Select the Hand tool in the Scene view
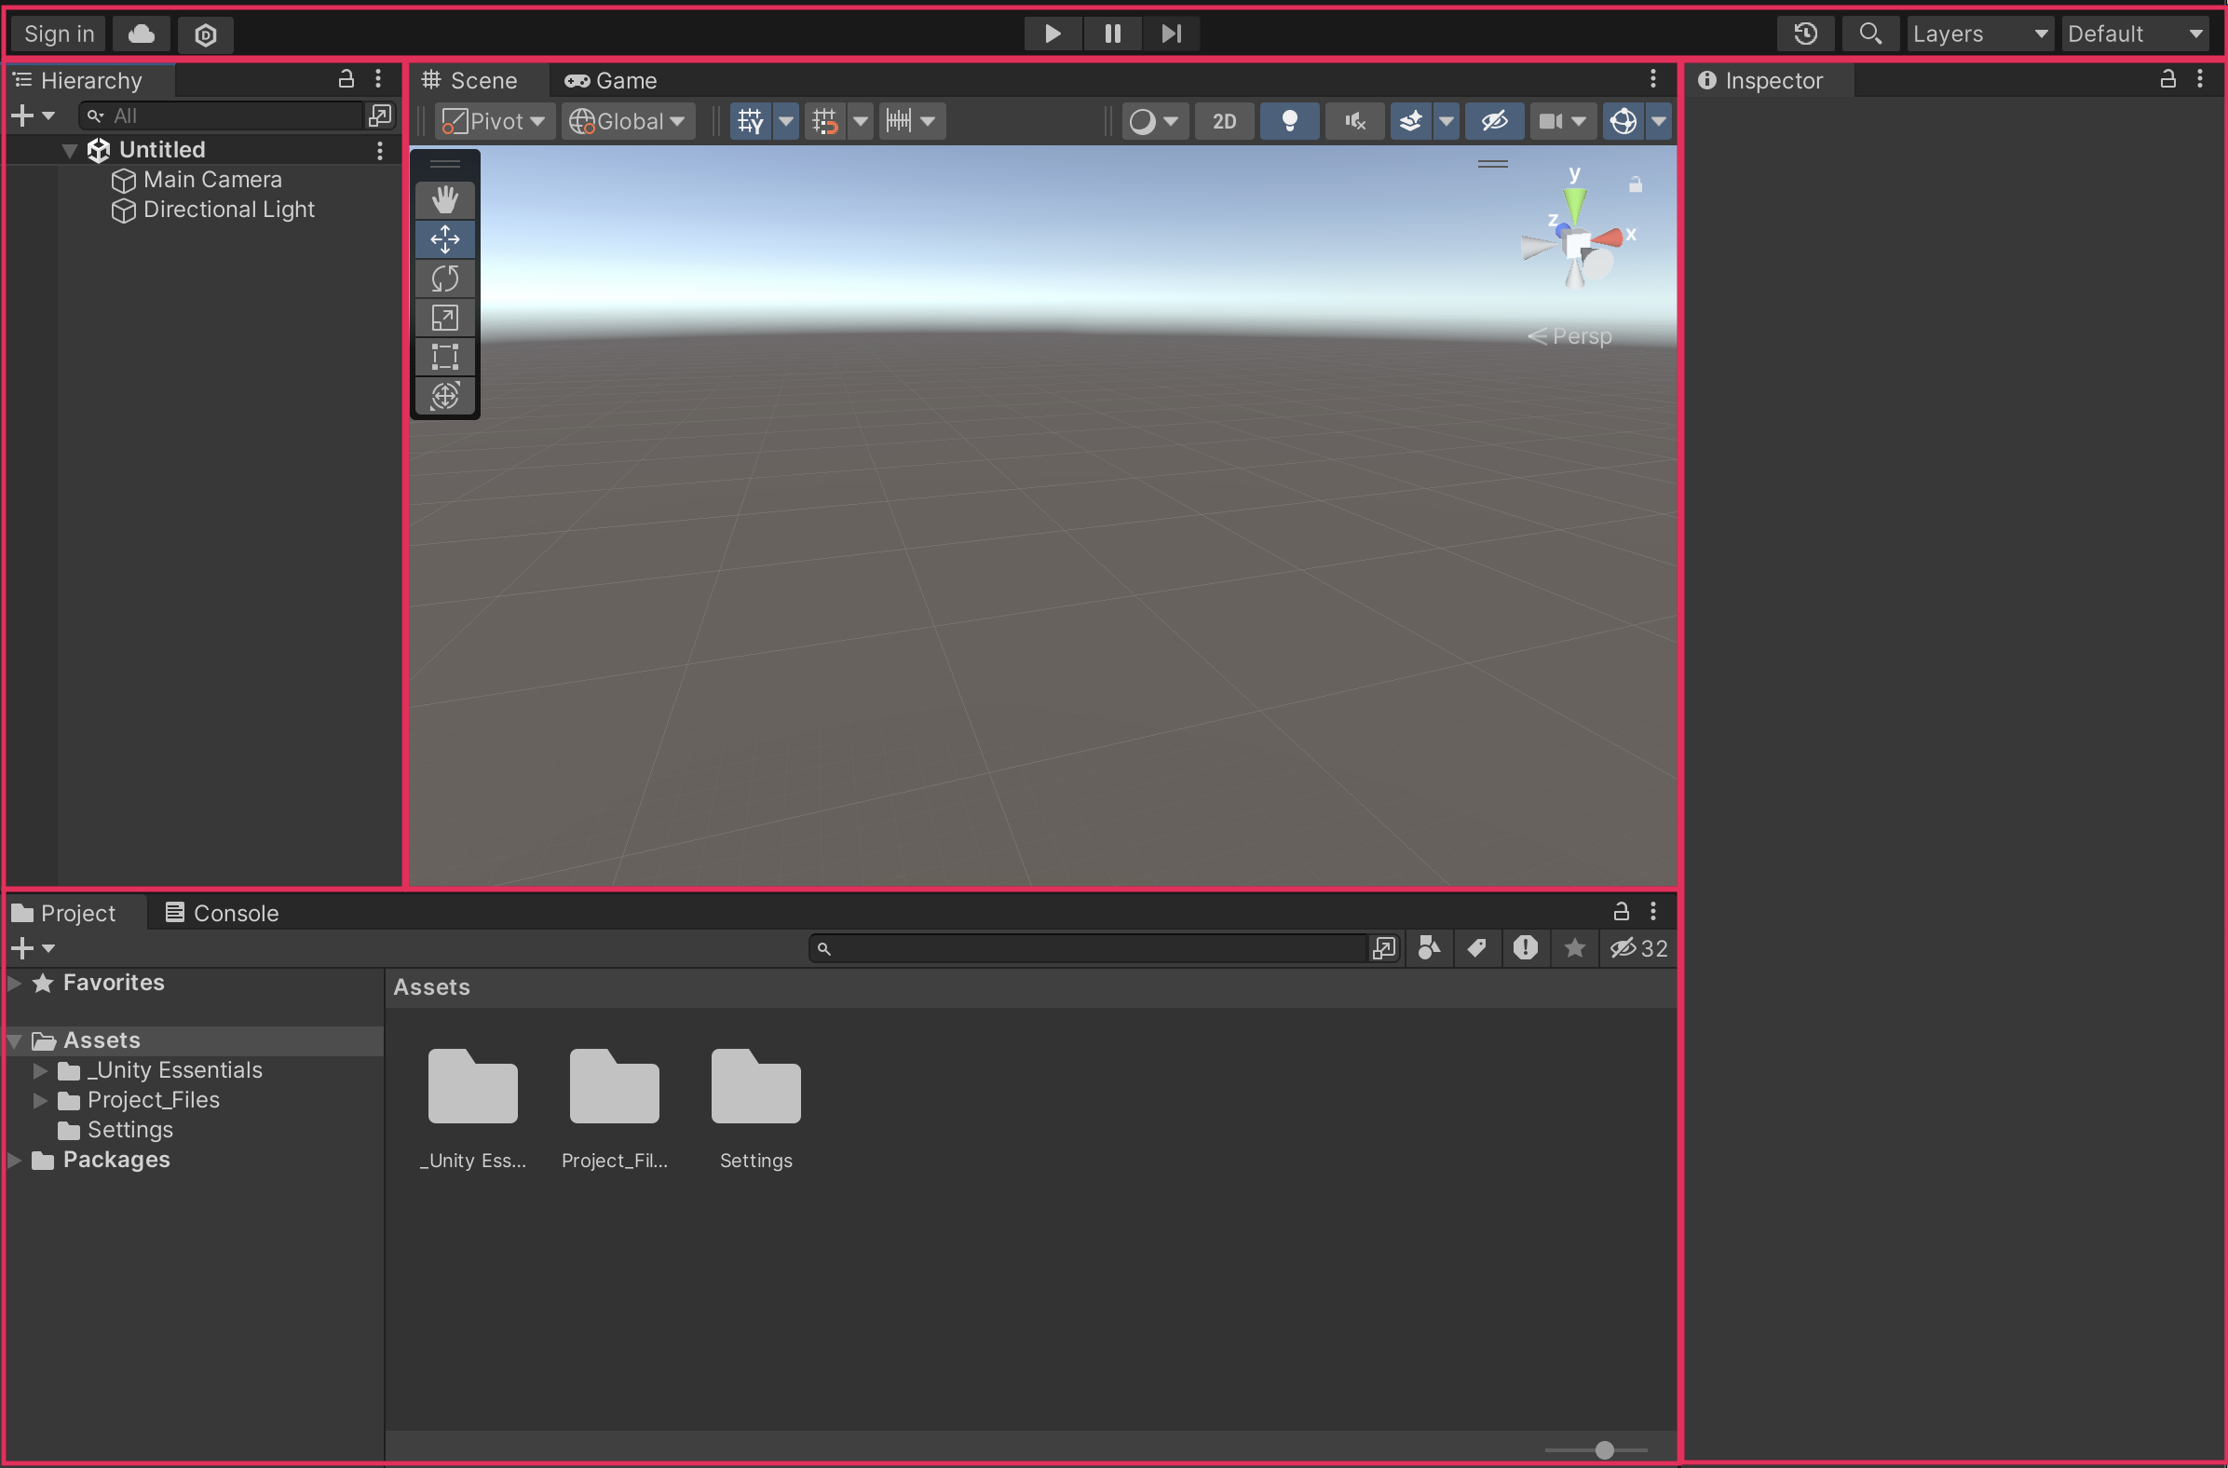The height and width of the screenshot is (1468, 2228). [444, 198]
